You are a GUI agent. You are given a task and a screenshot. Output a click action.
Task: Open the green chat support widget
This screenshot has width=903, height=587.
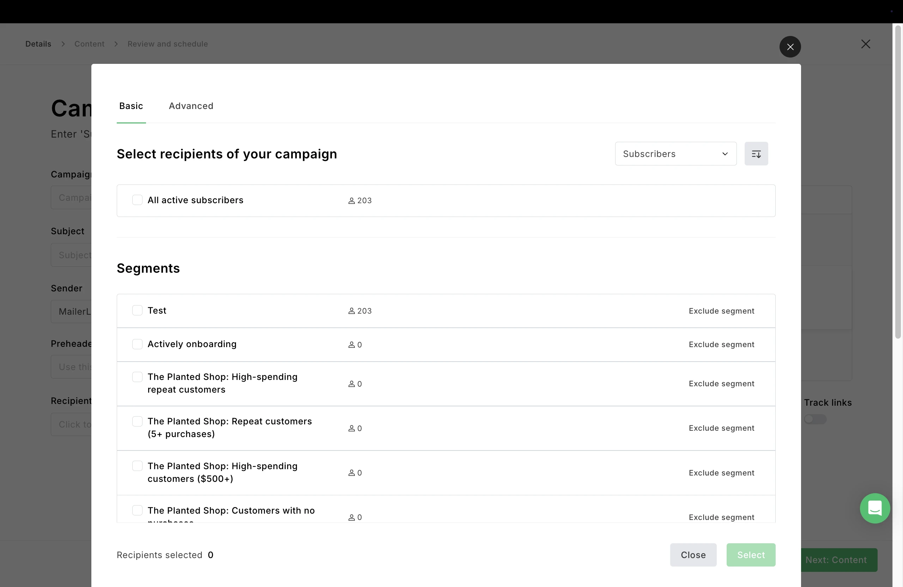click(874, 508)
